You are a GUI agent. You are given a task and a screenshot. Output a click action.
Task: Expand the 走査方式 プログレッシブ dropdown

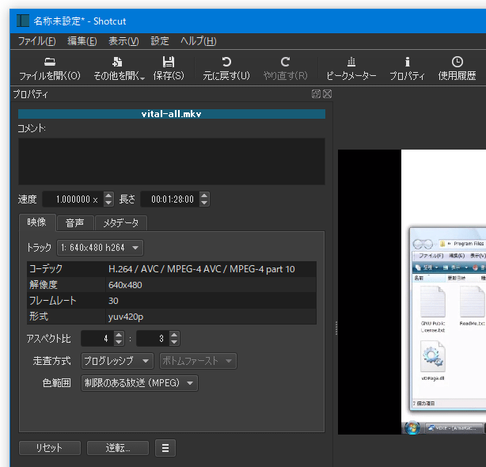[117, 361]
